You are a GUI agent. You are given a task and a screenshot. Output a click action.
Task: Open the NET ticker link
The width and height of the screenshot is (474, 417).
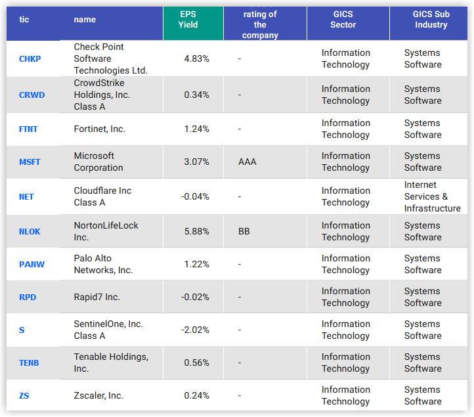pyautogui.click(x=26, y=197)
